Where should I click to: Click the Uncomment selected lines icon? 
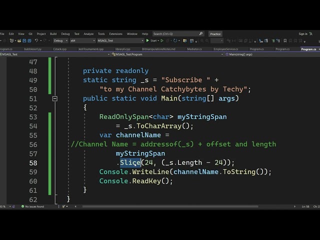tap(278, 41)
